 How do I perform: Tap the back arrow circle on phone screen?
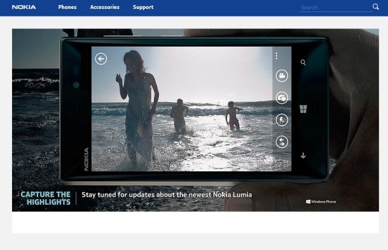(101, 59)
